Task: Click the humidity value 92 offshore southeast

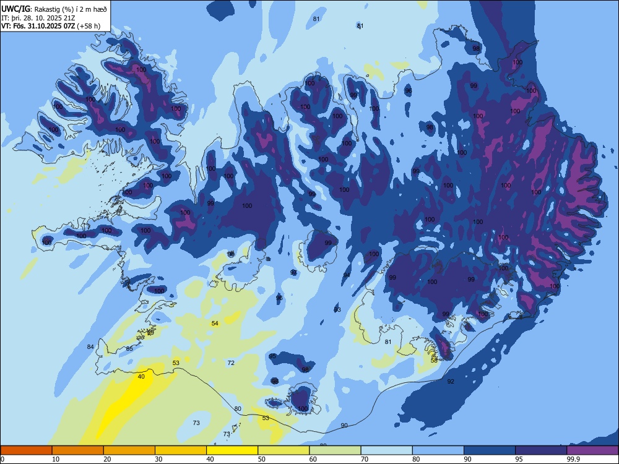Action: [451, 382]
